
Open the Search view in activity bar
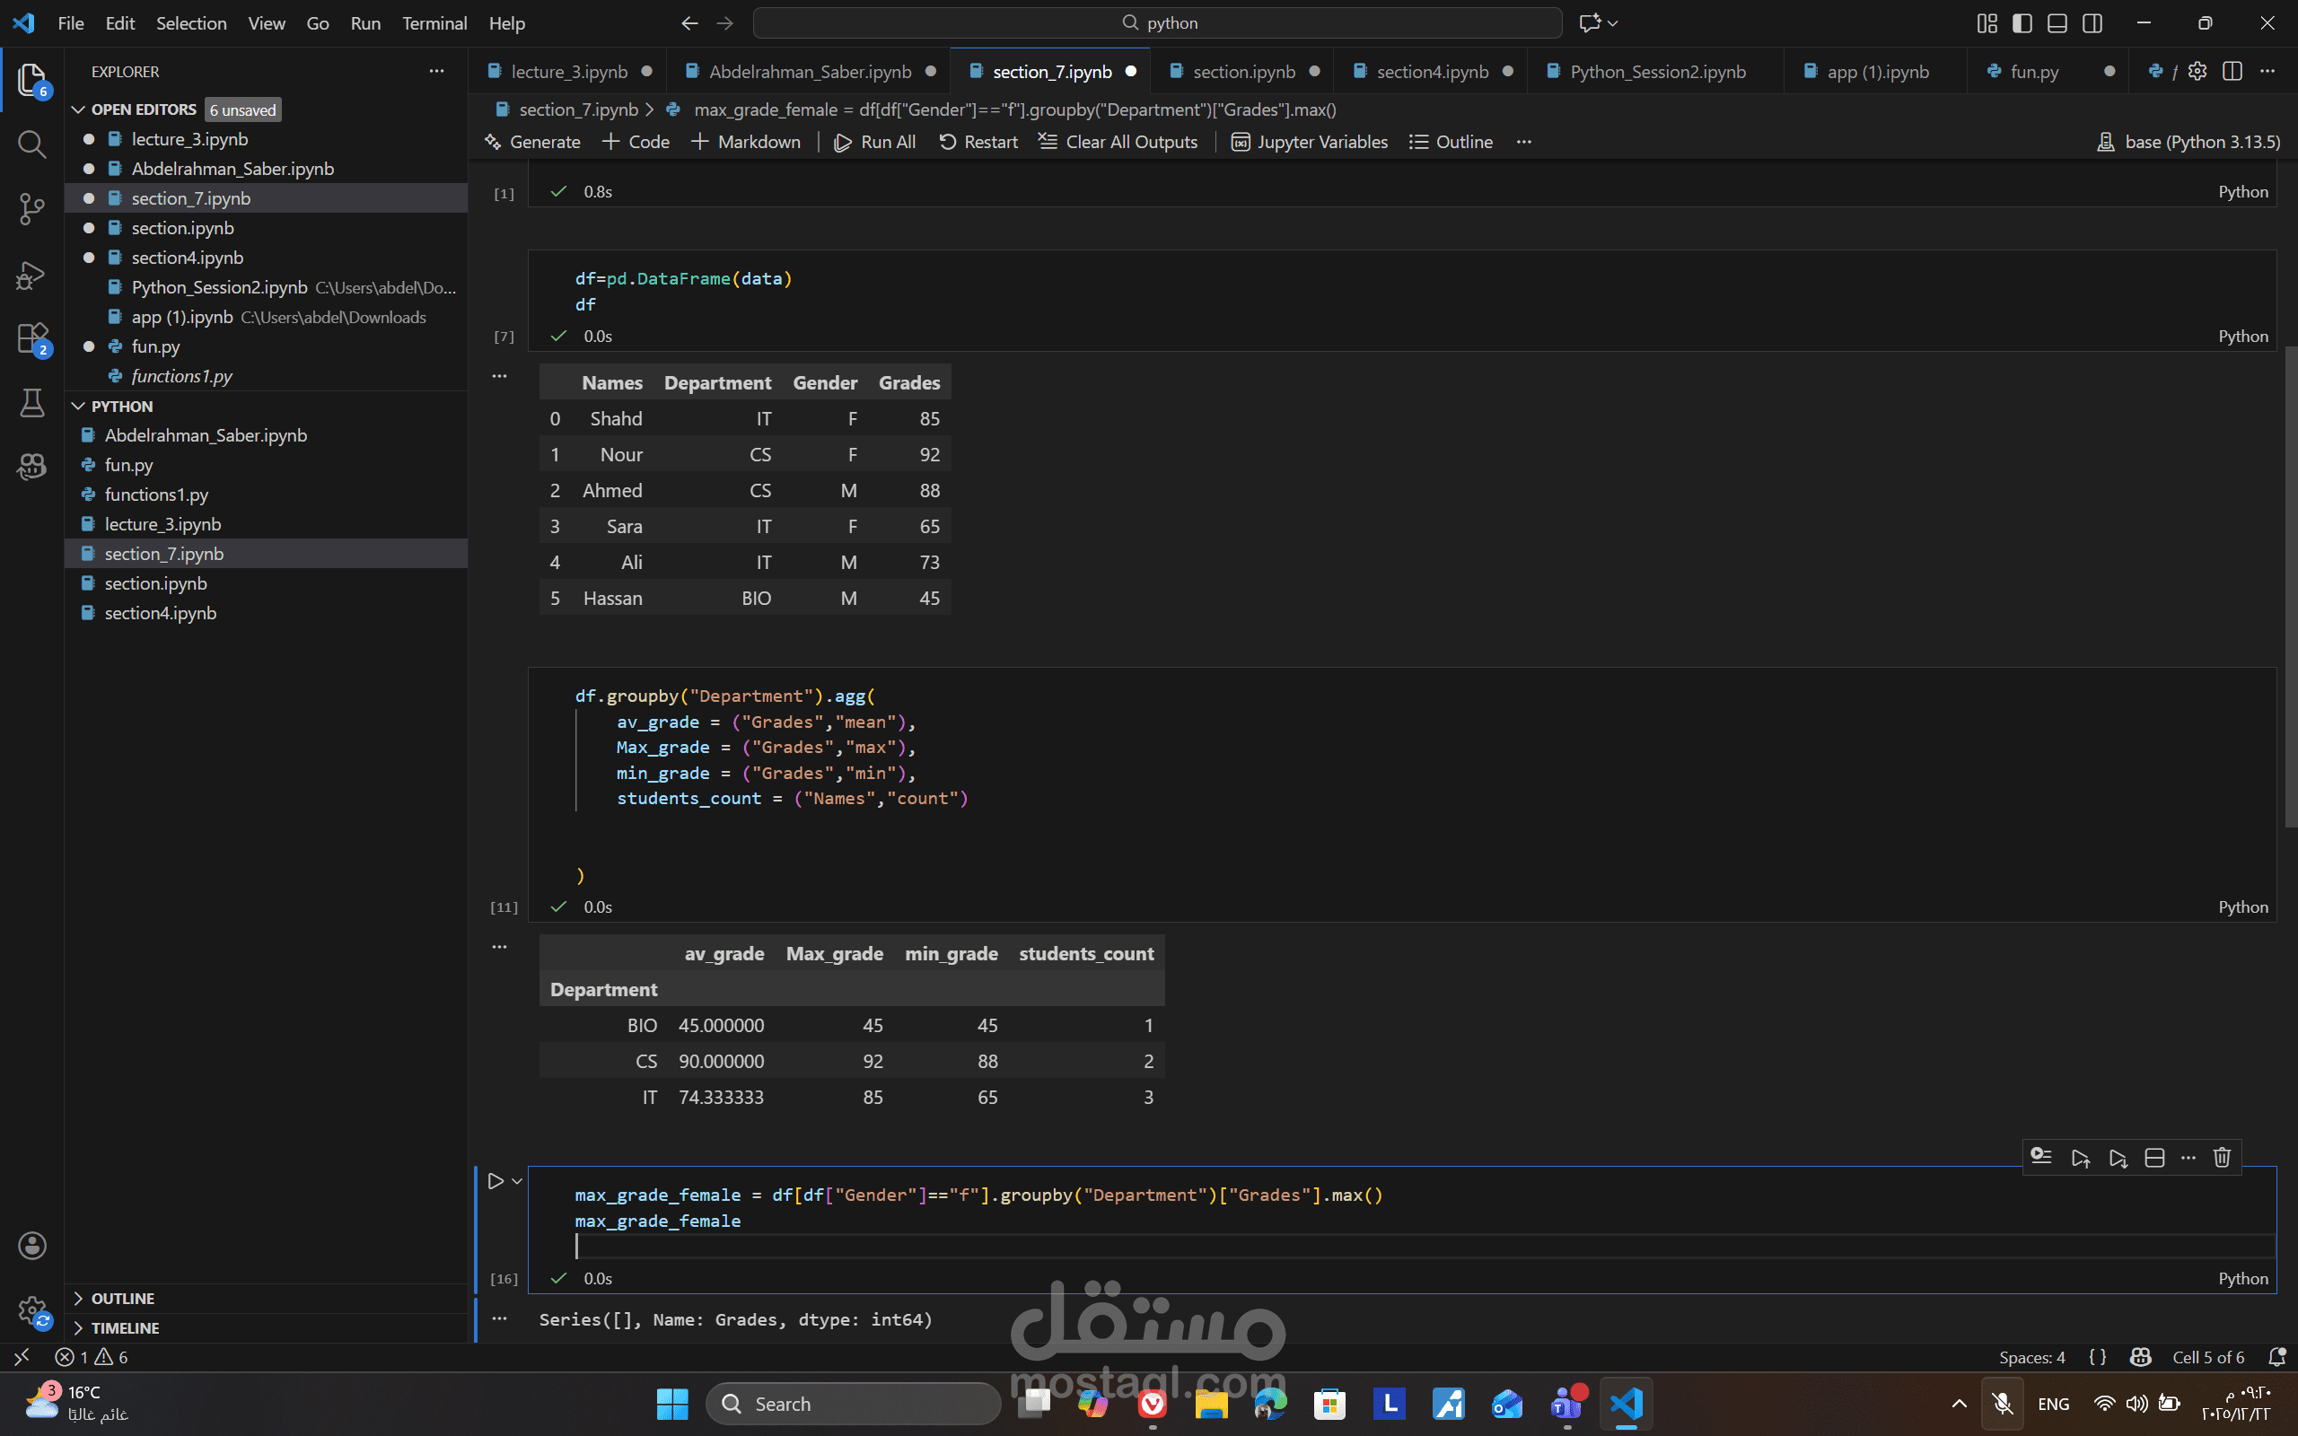click(x=31, y=144)
